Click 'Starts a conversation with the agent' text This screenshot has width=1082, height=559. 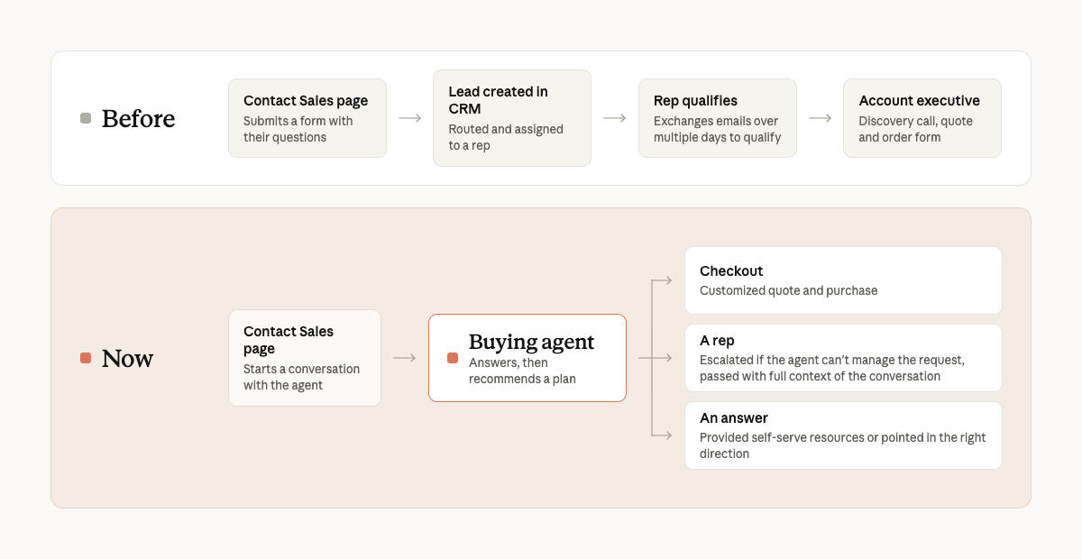[301, 377]
